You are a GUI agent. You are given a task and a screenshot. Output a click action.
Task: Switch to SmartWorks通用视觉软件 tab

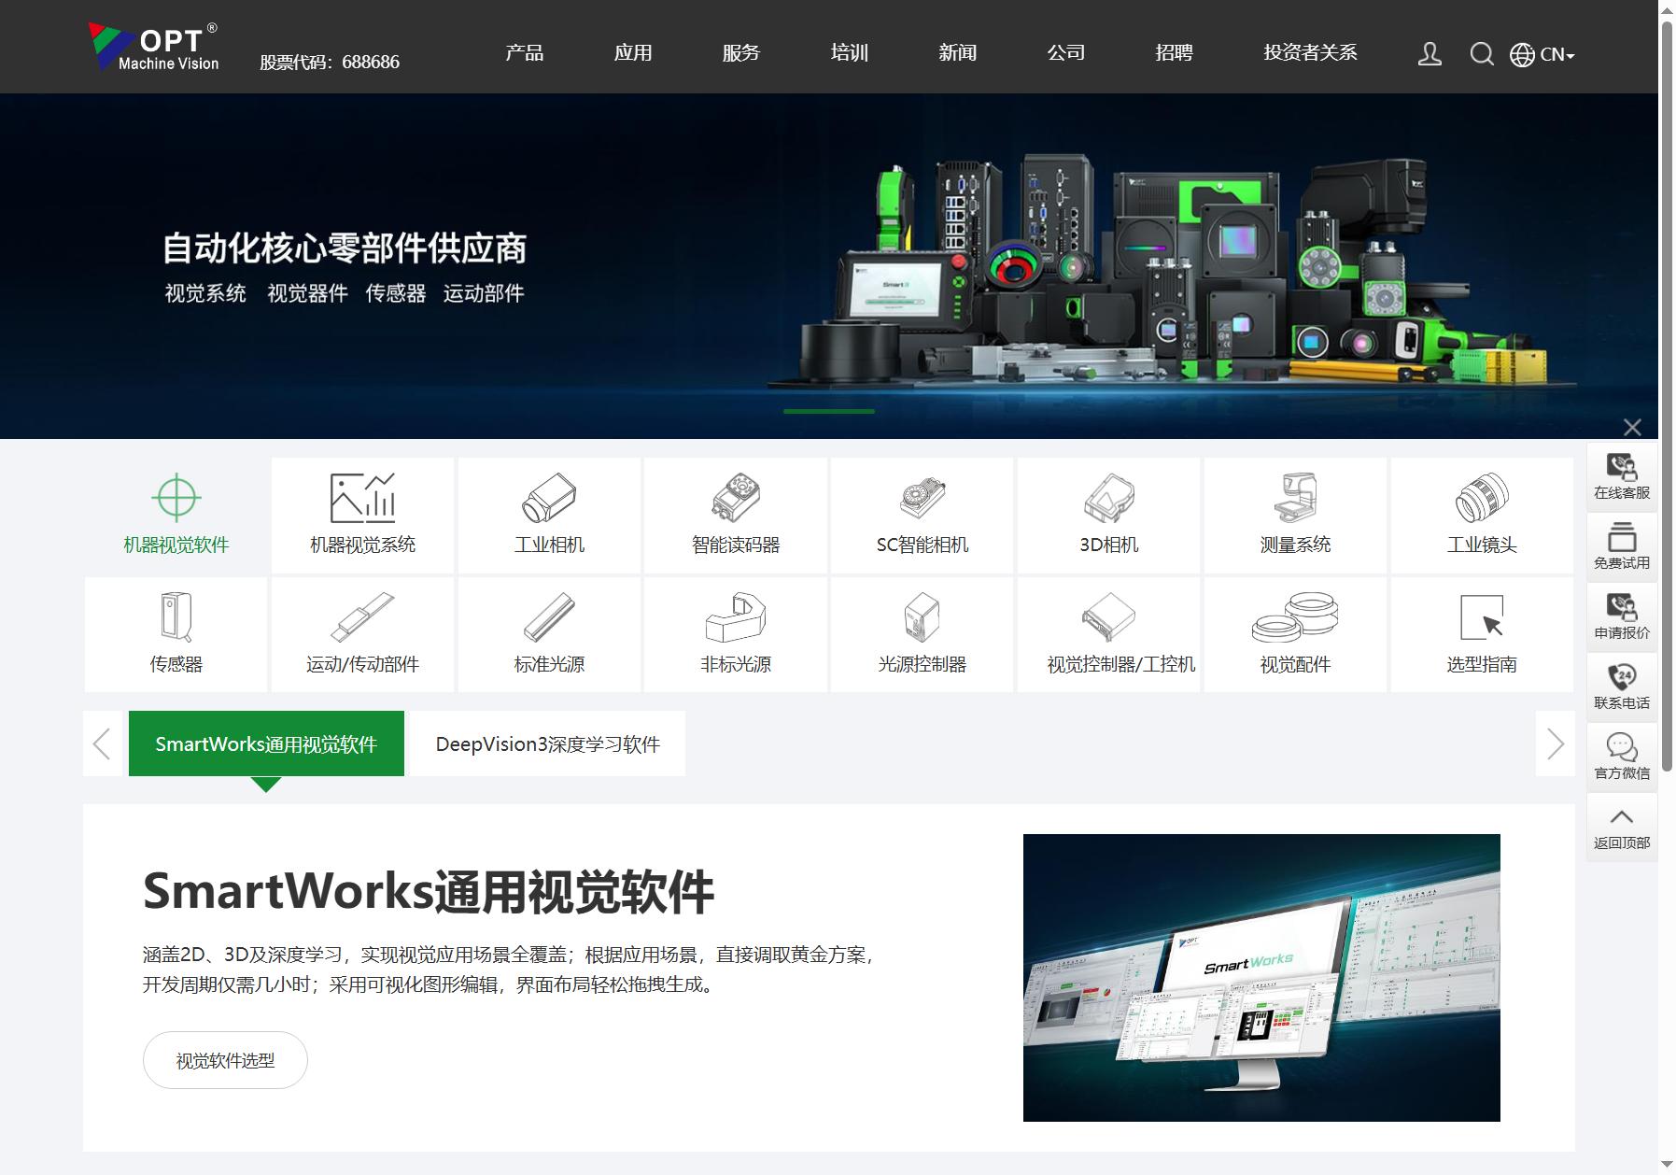tap(266, 743)
